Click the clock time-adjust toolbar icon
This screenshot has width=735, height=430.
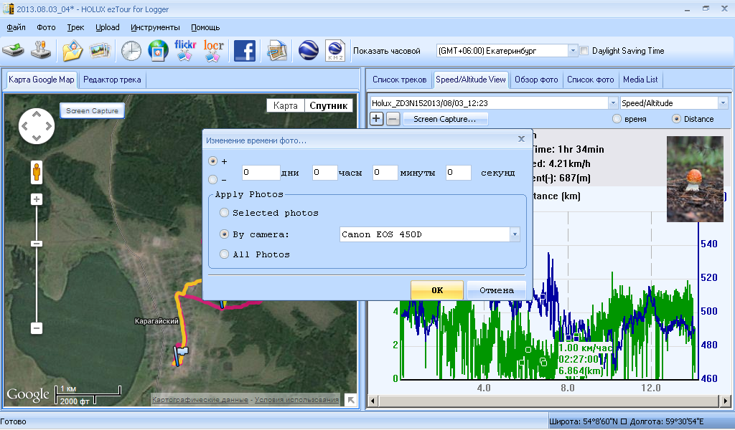[131, 51]
